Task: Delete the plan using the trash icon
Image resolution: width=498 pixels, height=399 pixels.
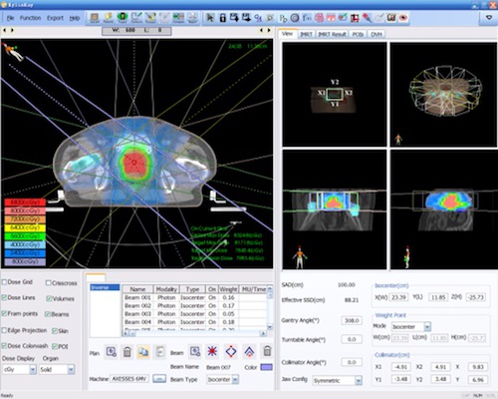Action: pos(127,352)
